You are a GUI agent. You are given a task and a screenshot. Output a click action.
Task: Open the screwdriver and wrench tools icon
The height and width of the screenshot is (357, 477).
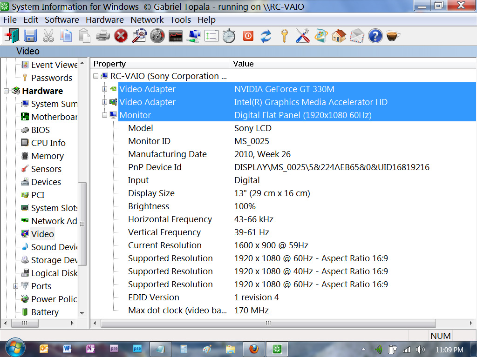click(x=303, y=36)
